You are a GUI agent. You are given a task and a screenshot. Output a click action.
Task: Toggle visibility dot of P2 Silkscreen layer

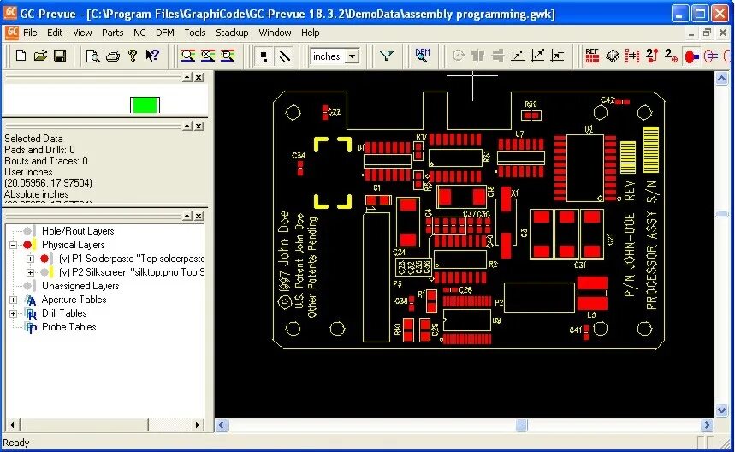pyautogui.click(x=44, y=272)
